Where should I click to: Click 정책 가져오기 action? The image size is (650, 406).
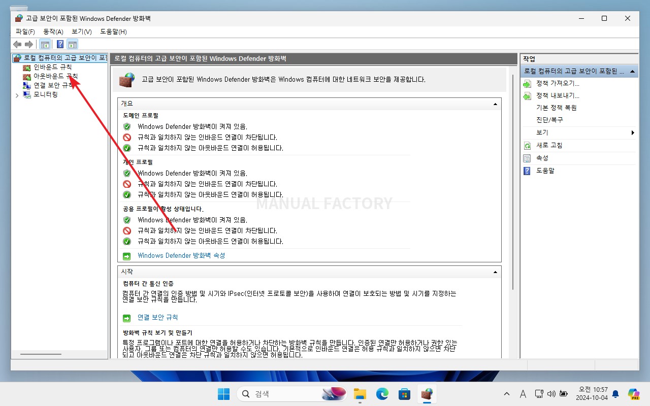click(558, 83)
